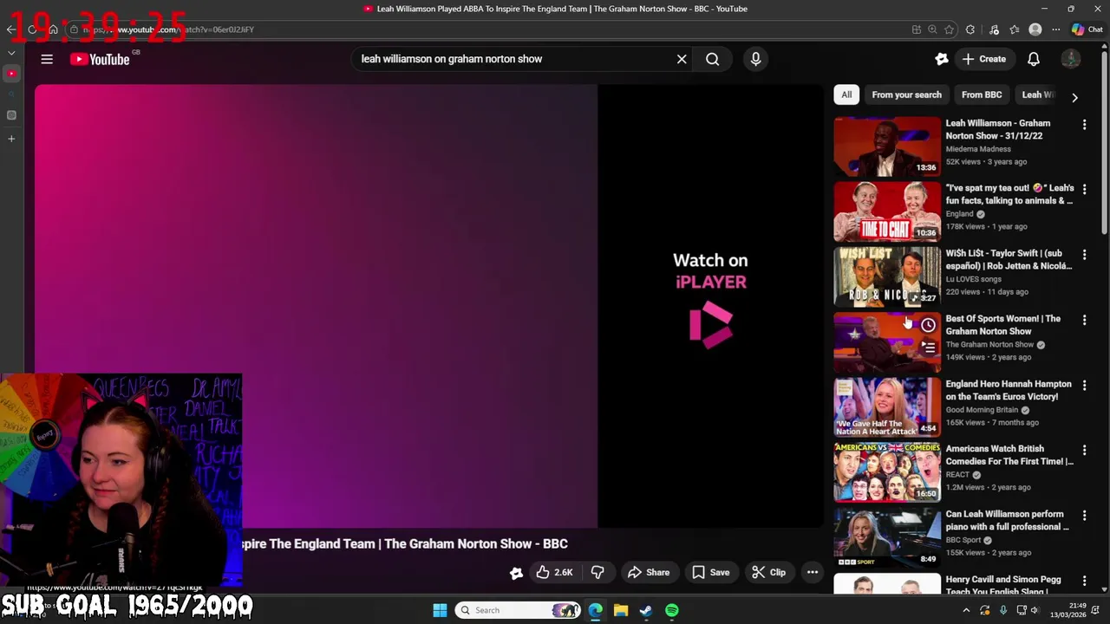Image resolution: width=1110 pixels, height=624 pixels.
Task: Open browser extensions puzzle icon
Action: tap(970, 29)
